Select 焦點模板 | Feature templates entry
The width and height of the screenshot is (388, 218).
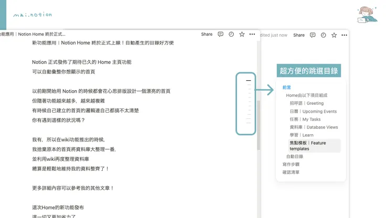314,146
